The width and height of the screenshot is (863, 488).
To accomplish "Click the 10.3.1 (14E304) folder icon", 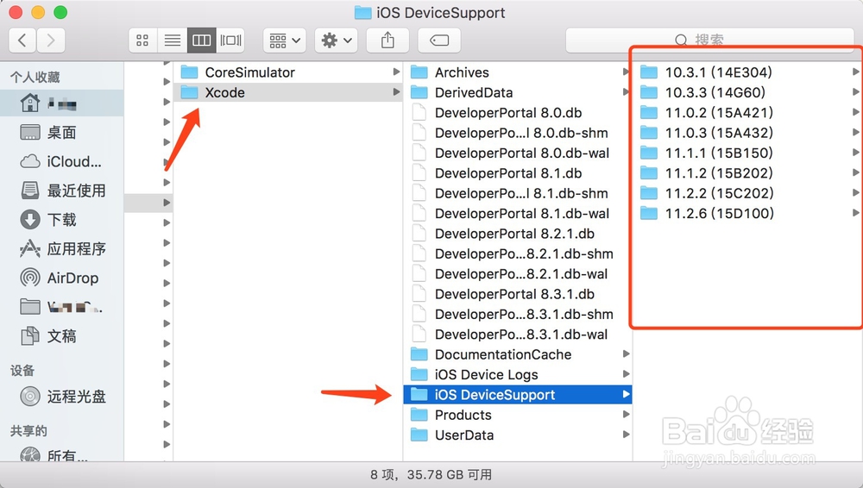I will [649, 72].
